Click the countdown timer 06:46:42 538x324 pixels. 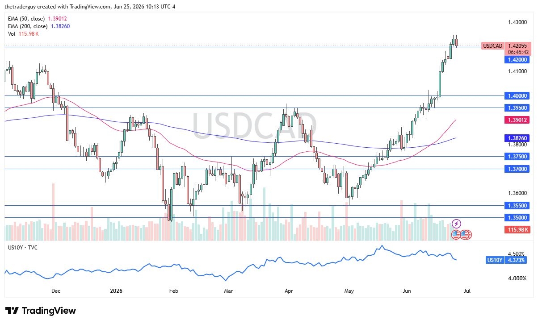tap(517, 52)
